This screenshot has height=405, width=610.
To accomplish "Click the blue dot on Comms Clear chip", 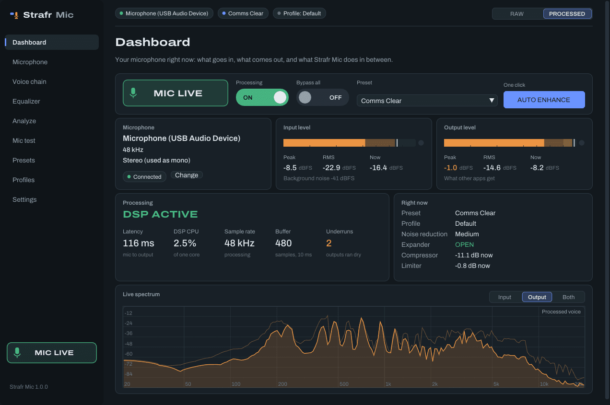I will pos(224,13).
